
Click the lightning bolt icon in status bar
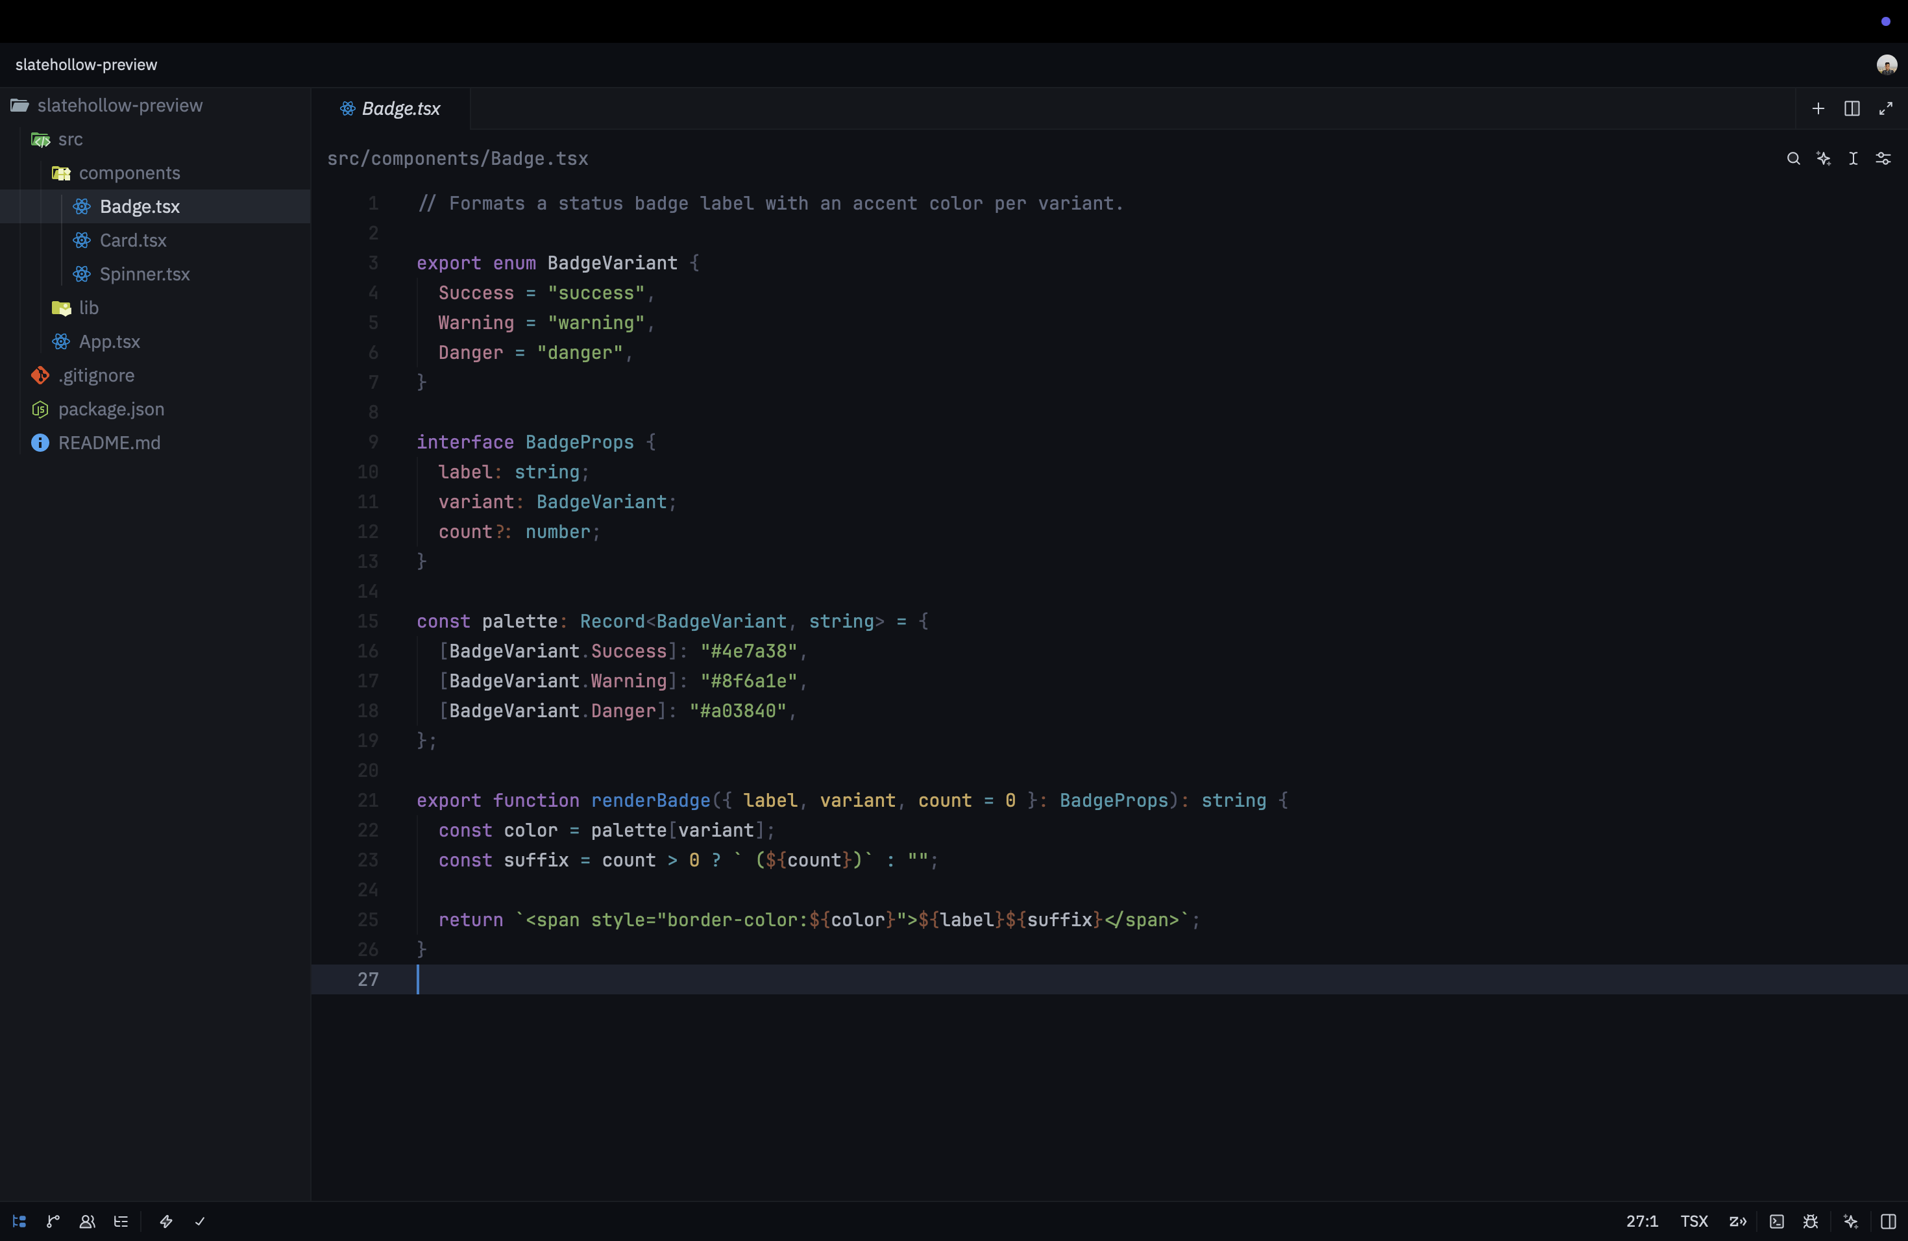[166, 1221]
